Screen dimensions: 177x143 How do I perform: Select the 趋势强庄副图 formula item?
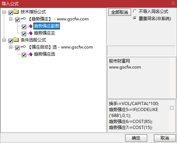(47, 26)
